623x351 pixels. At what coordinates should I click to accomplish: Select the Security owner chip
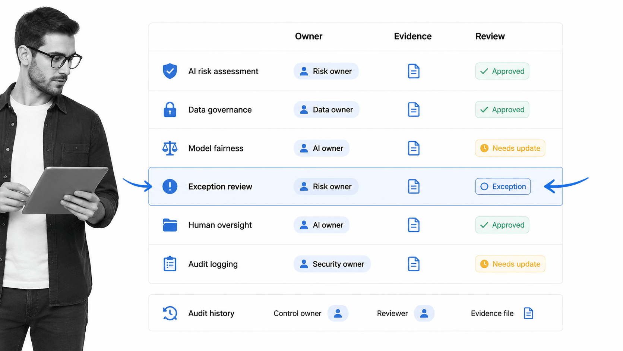click(x=332, y=264)
